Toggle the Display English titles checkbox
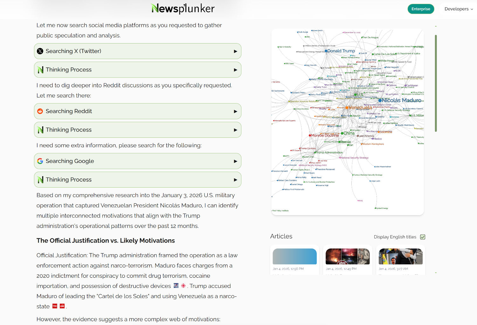The width and height of the screenshot is (477, 325). pos(423,237)
